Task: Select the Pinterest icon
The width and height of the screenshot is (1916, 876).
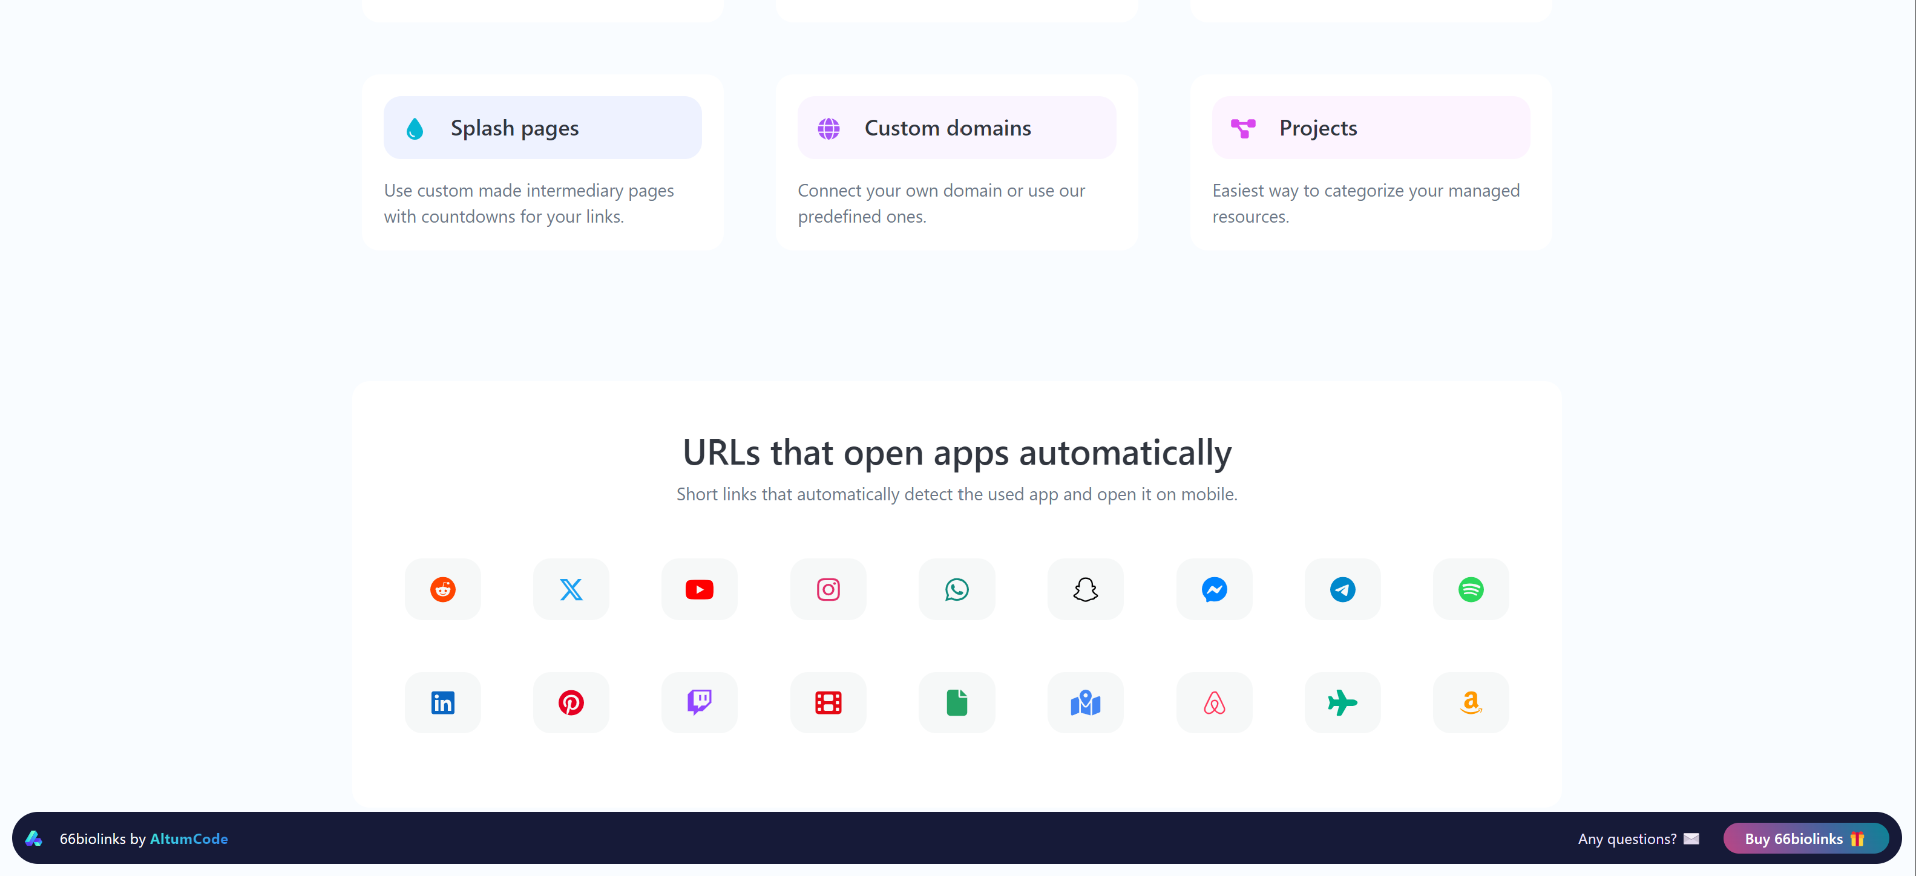Action: [x=571, y=702]
